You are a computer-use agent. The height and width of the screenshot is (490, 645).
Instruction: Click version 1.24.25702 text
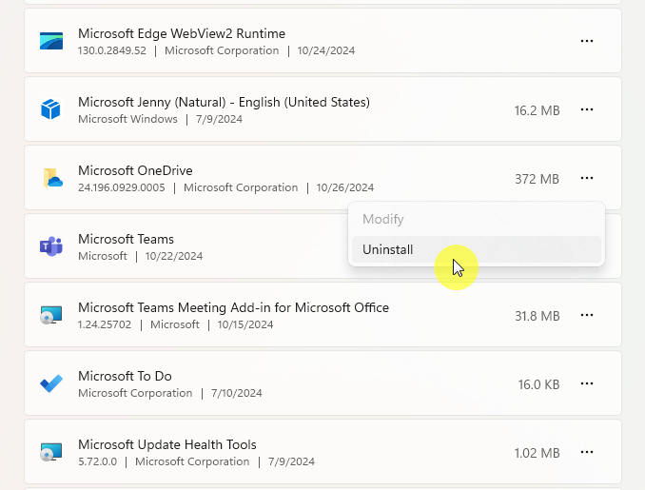click(105, 324)
